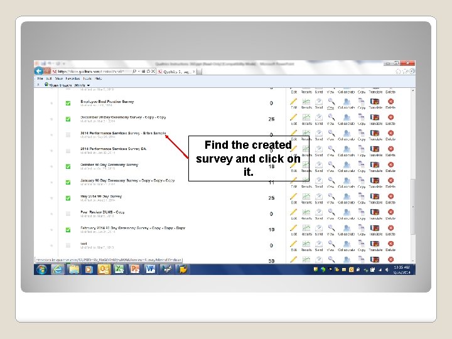Screen dimensions: 452x339
Task: Click Delete icon for Employee Best Practice Survey
Action: (x=390, y=102)
